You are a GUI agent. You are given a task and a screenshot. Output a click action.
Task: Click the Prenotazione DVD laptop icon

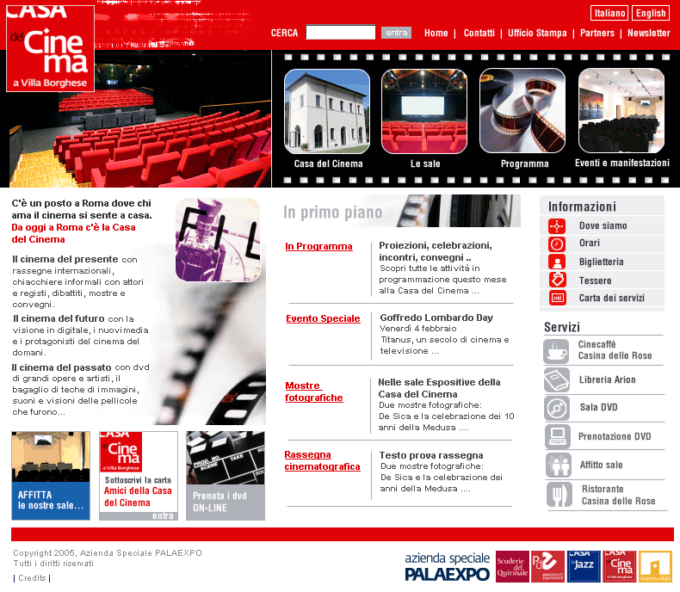(x=558, y=436)
